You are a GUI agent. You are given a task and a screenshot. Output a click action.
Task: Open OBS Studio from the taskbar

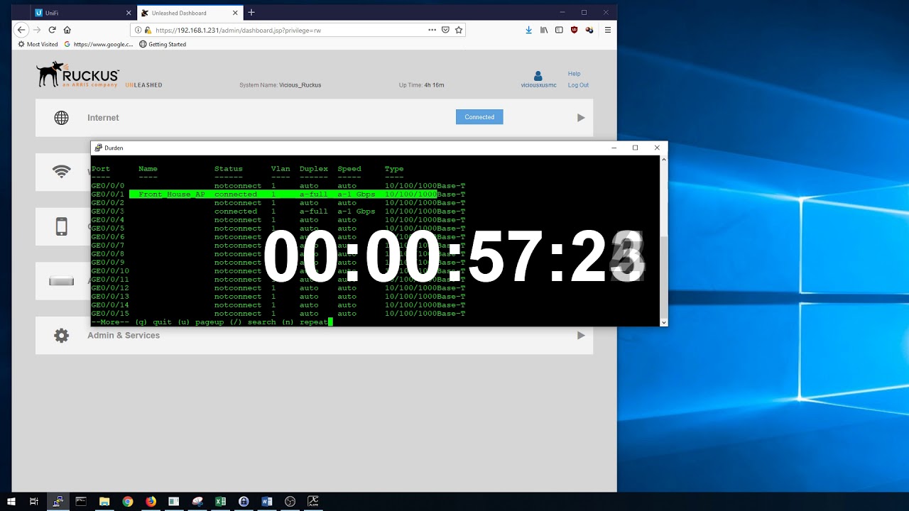click(x=290, y=501)
